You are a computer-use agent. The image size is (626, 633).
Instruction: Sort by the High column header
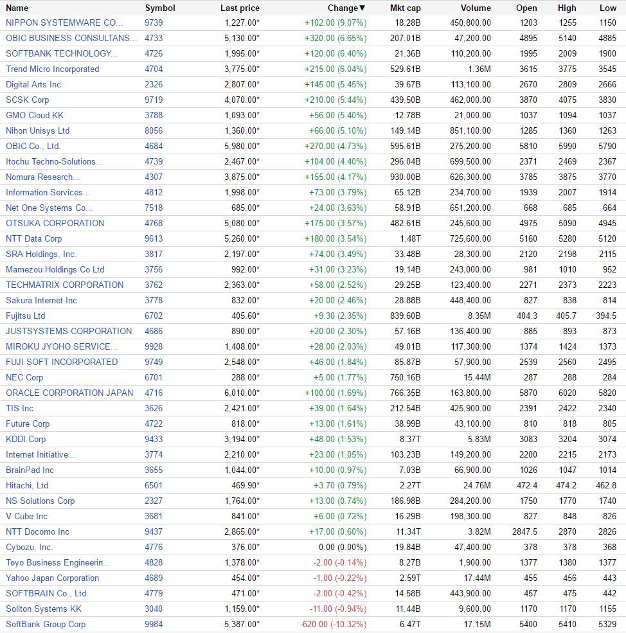pyautogui.click(x=567, y=8)
